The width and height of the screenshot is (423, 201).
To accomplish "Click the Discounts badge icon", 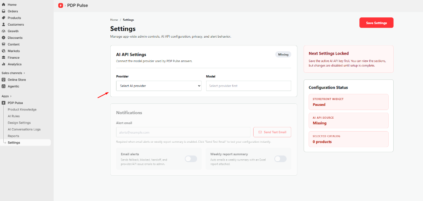I will 3,38.
